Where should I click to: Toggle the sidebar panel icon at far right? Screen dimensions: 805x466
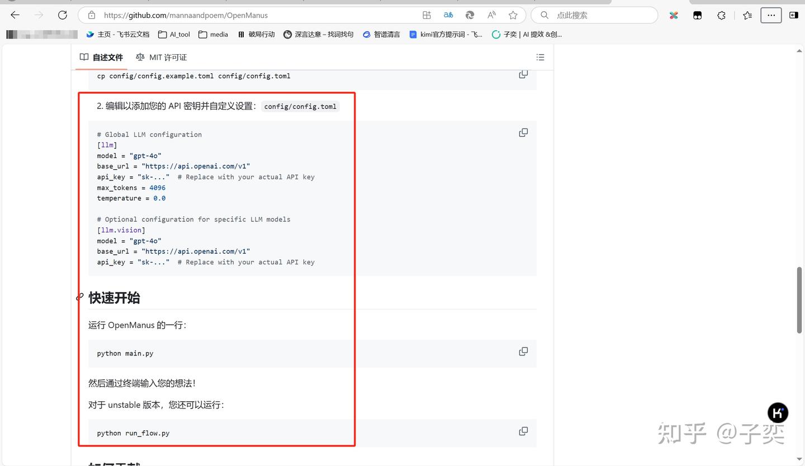click(794, 15)
